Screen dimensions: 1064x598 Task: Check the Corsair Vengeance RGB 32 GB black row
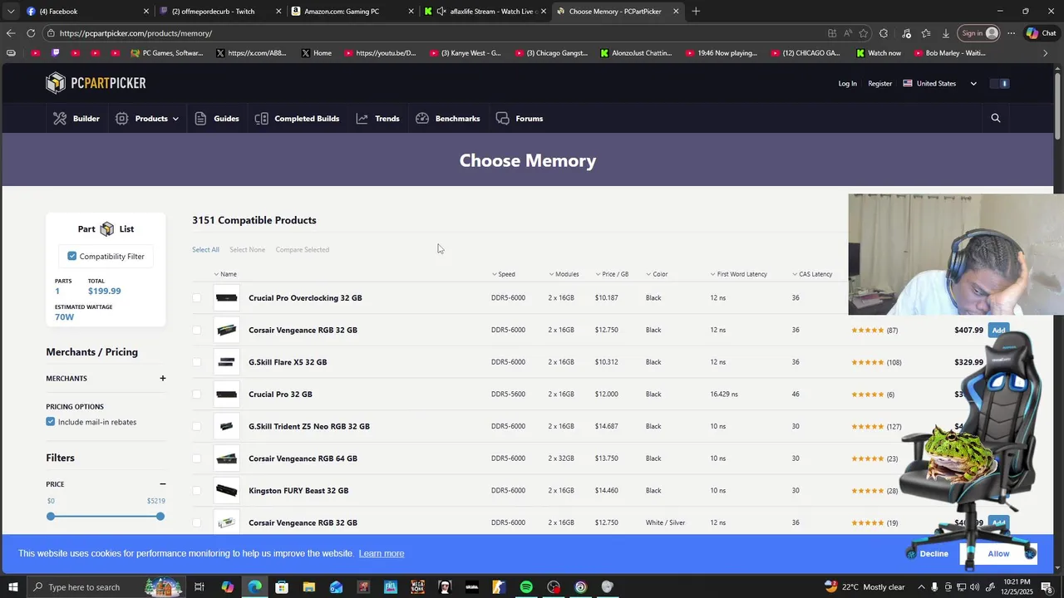click(196, 330)
